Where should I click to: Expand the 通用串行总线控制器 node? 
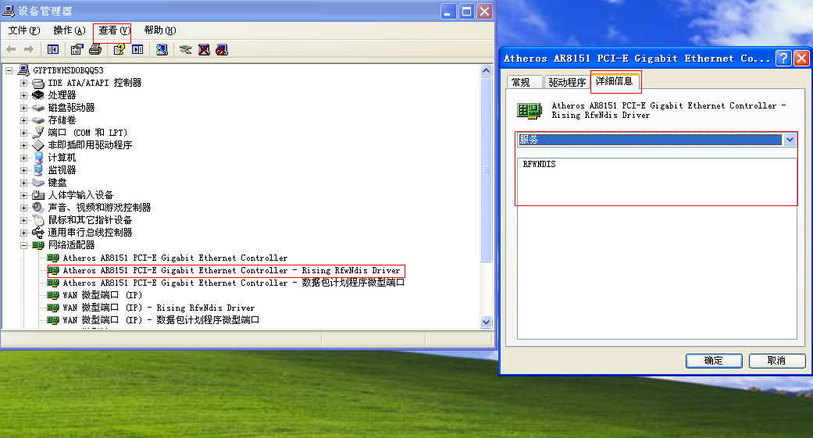24,232
